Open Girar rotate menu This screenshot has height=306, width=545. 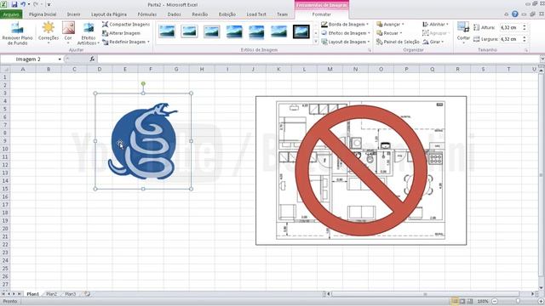point(433,42)
